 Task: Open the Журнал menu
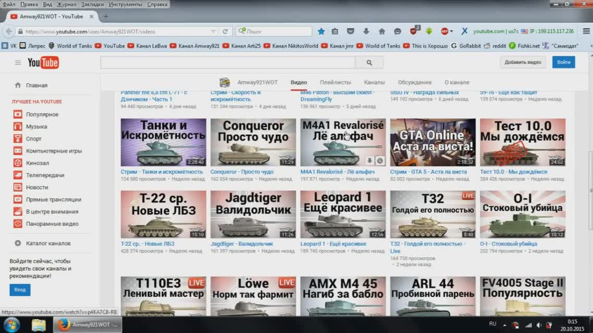67,5
